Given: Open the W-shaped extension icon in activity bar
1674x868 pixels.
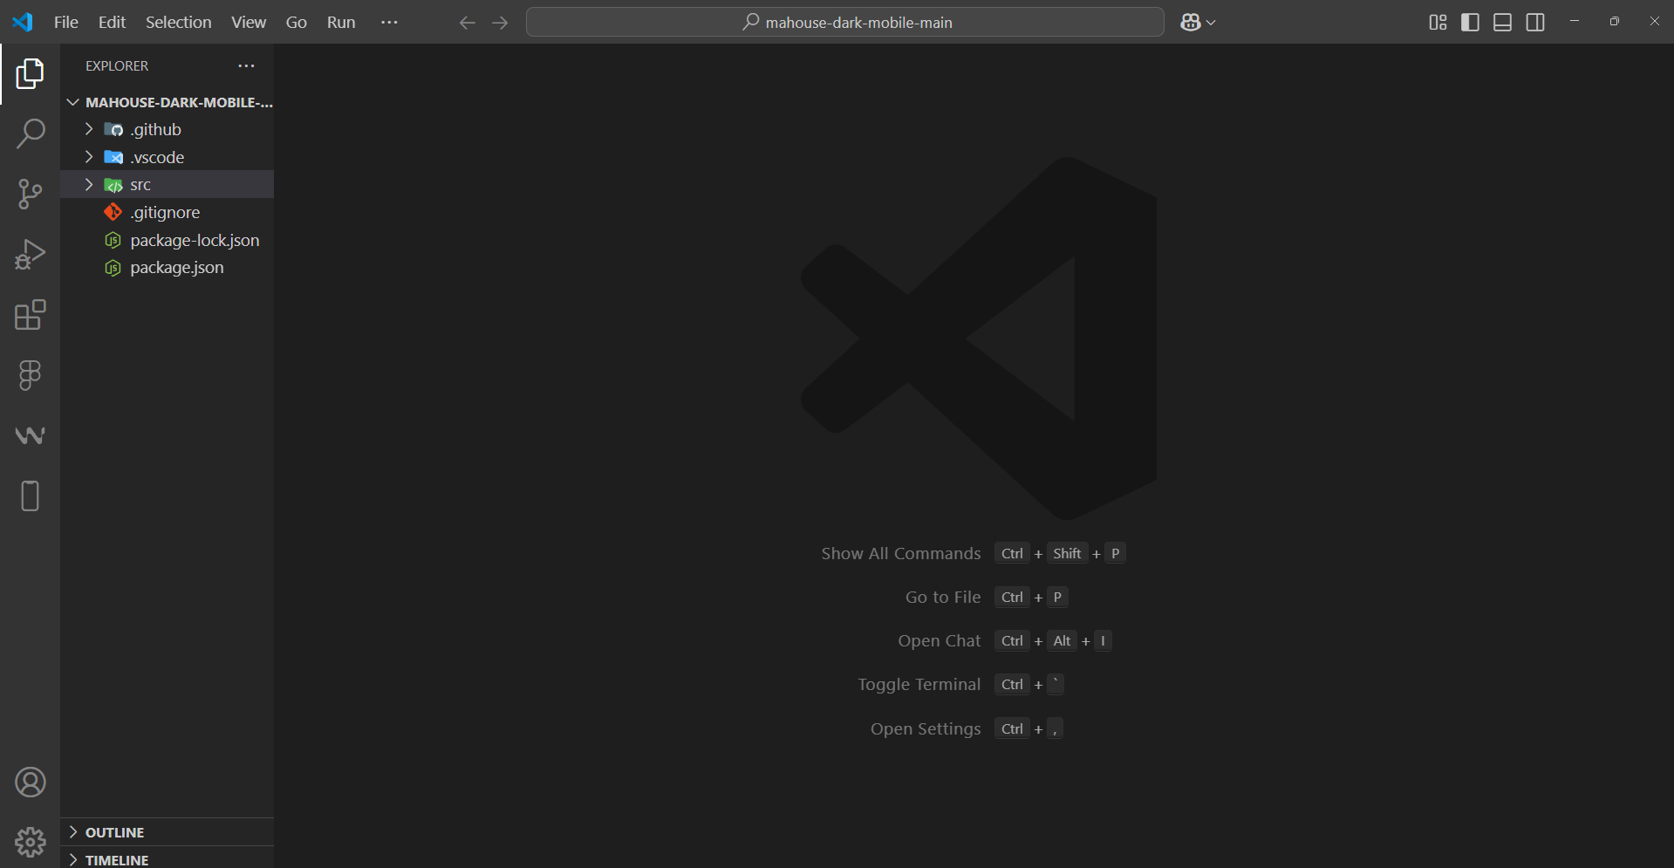Looking at the screenshot, I should click(30, 435).
